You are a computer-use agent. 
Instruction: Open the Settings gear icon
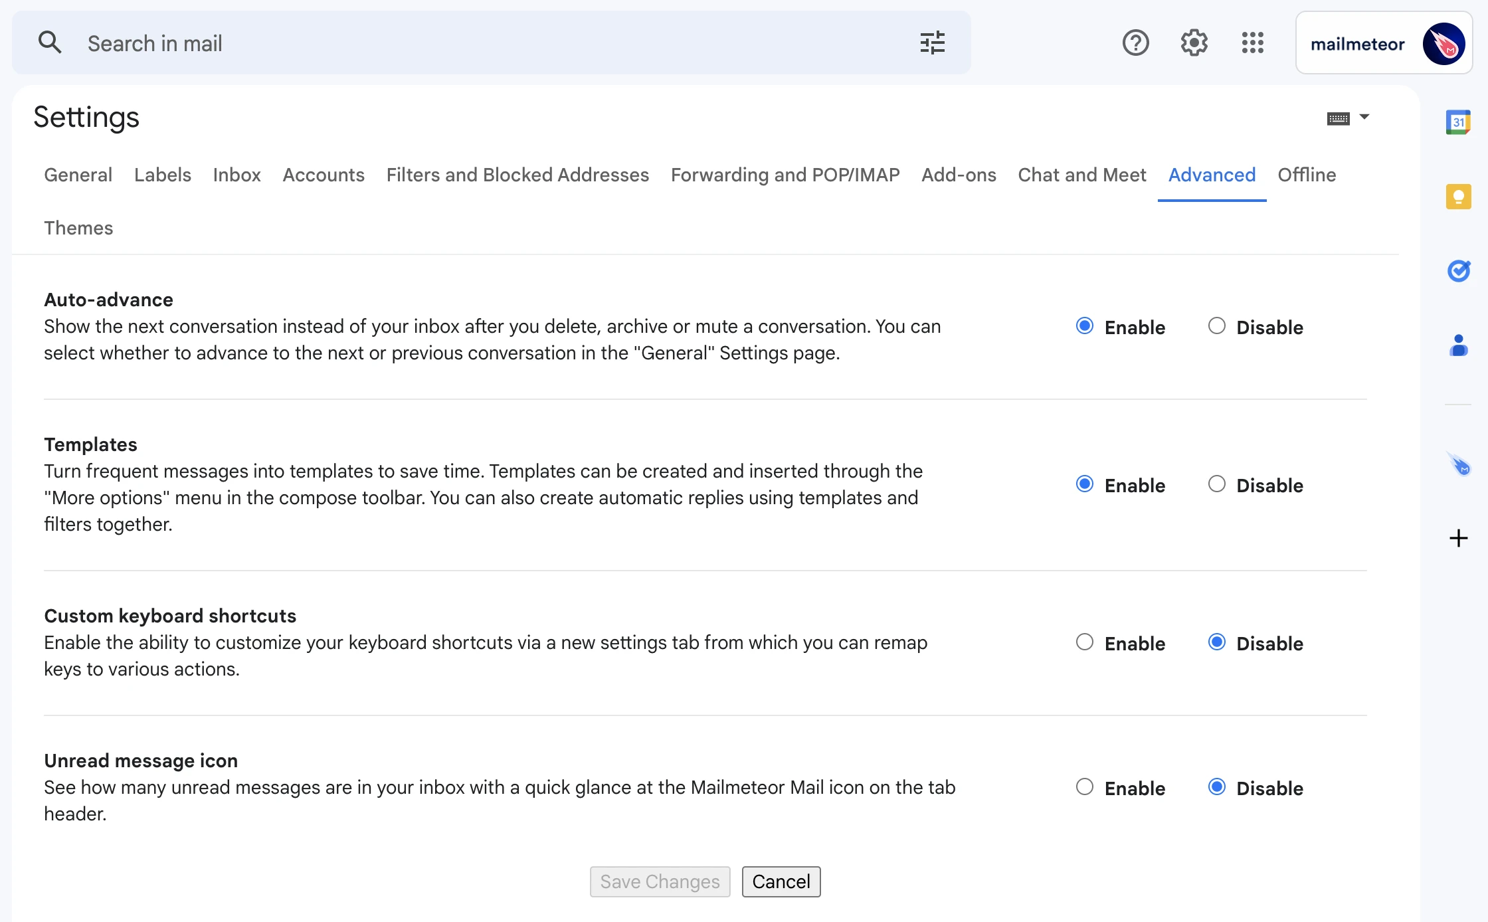pyautogui.click(x=1194, y=43)
